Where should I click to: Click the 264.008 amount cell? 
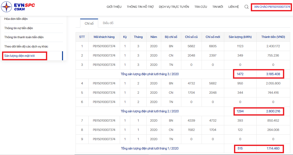[273, 130]
